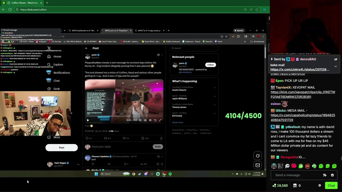This screenshot has width=342, height=192.
Task: Reload the Kick stream page
Action: pos(10,10)
